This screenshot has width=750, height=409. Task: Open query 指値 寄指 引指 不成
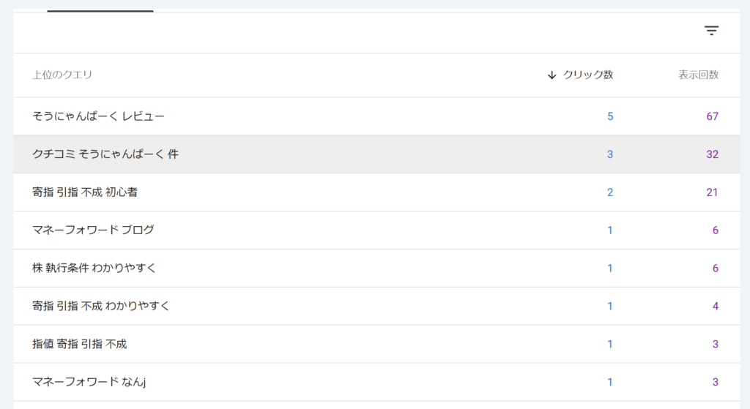click(80, 344)
